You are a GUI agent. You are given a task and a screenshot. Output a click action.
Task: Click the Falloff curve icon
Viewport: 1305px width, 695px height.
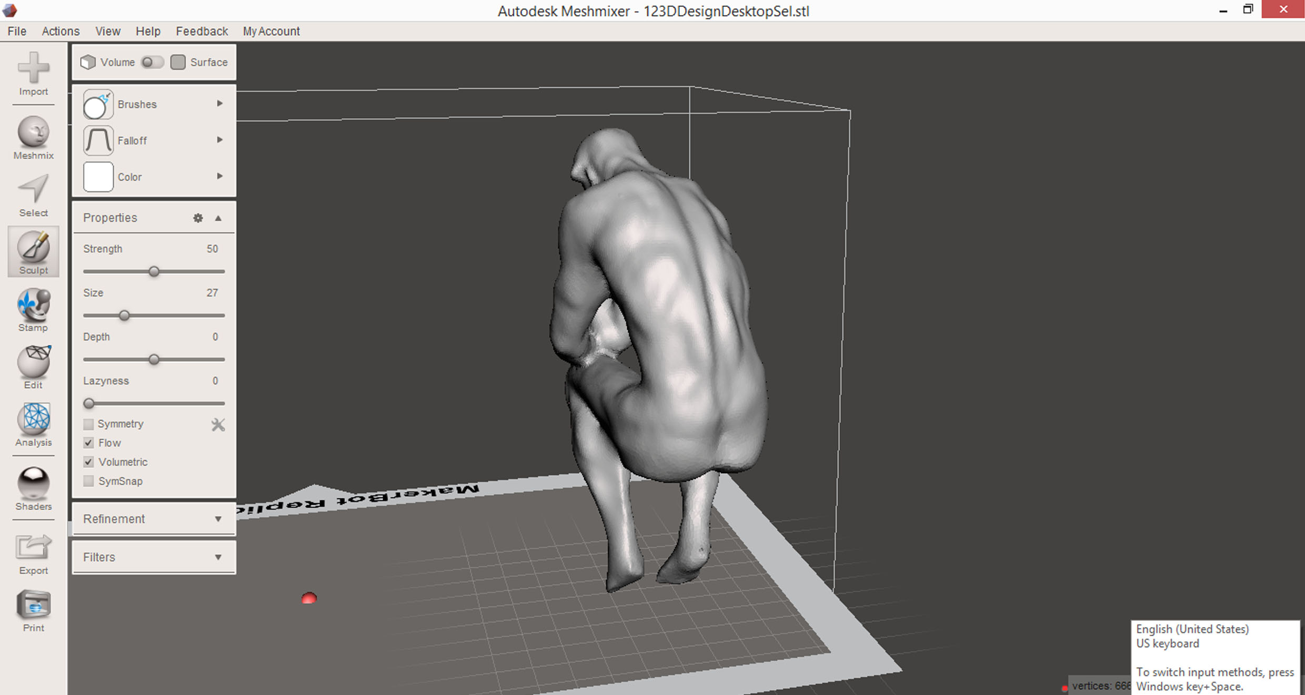(x=98, y=140)
